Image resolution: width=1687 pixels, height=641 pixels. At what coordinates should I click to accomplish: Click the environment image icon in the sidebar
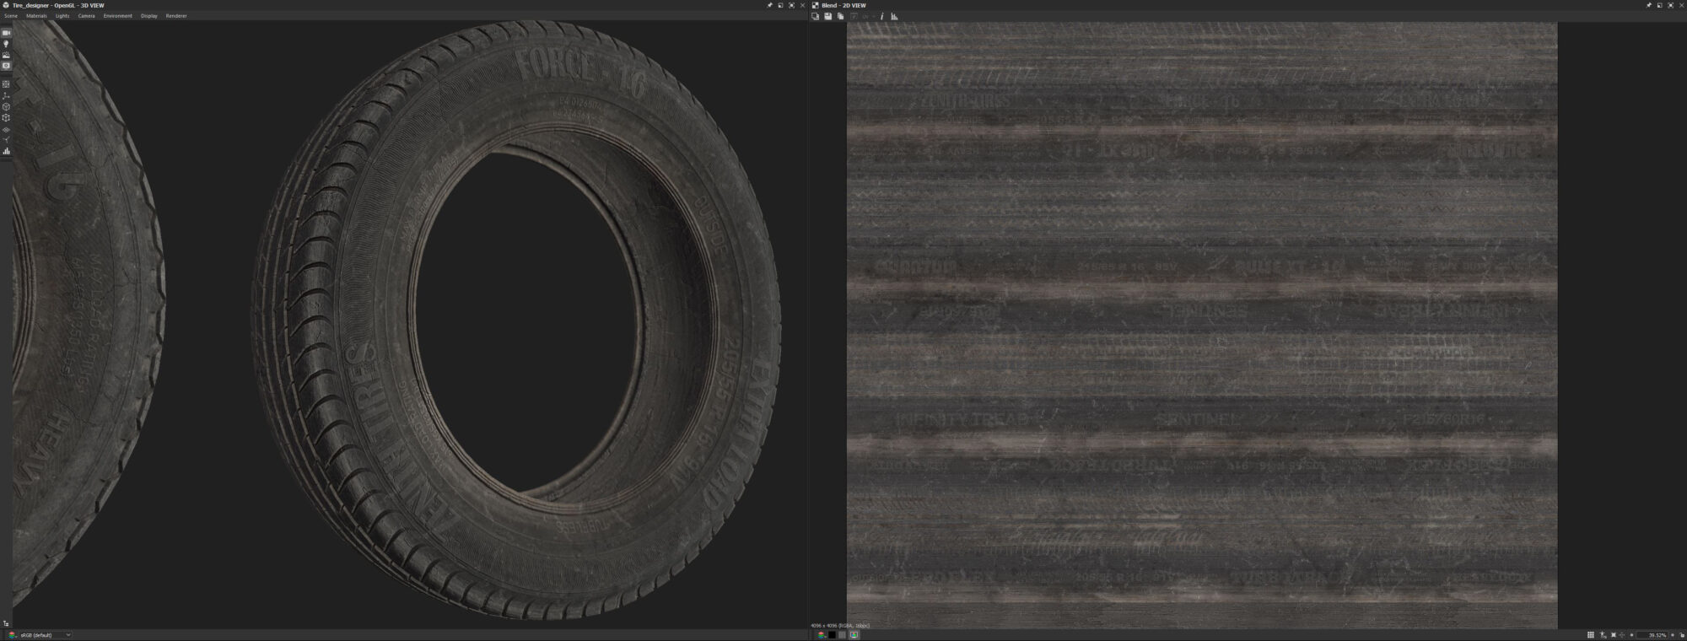pyautogui.click(x=6, y=55)
